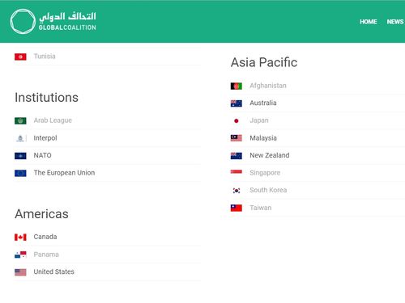Image resolution: width=405 pixels, height=303 pixels.
Task: Click the Canada flag icon
Action: [x=20, y=237]
